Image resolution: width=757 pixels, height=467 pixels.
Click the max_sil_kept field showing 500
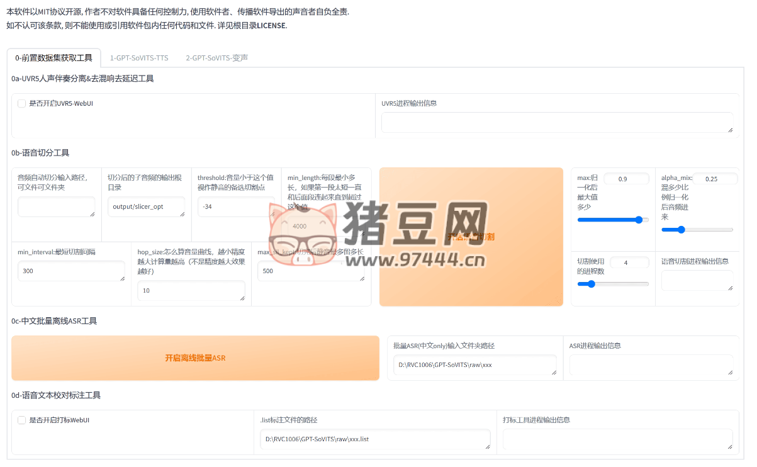pyautogui.click(x=311, y=271)
